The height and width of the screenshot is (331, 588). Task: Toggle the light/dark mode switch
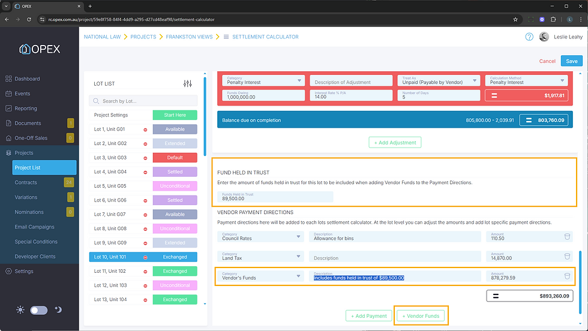click(x=39, y=310)
